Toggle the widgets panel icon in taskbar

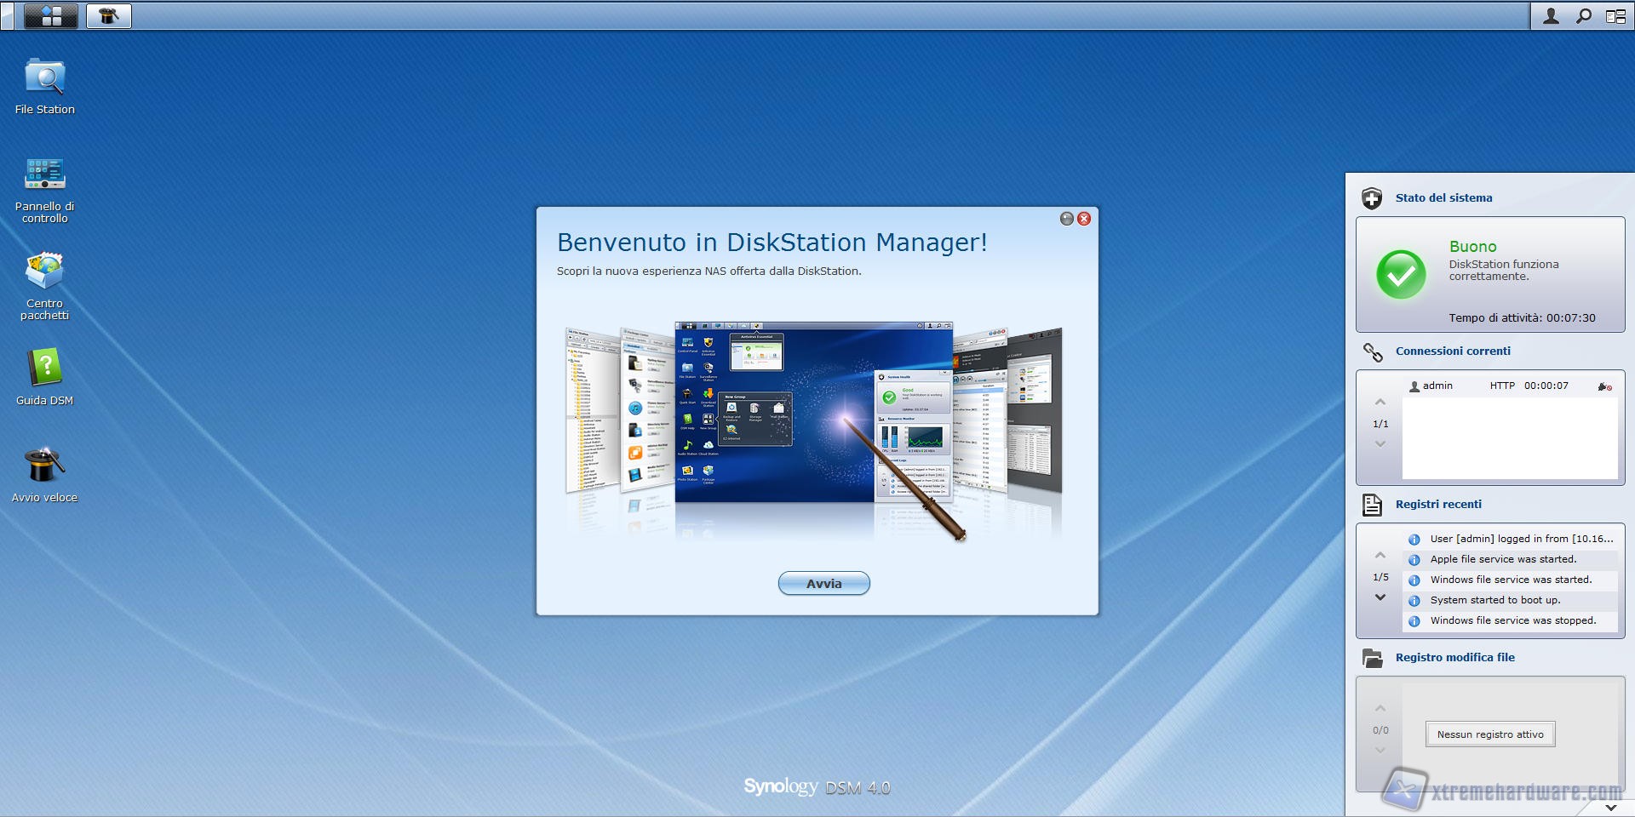point(1615,16)
